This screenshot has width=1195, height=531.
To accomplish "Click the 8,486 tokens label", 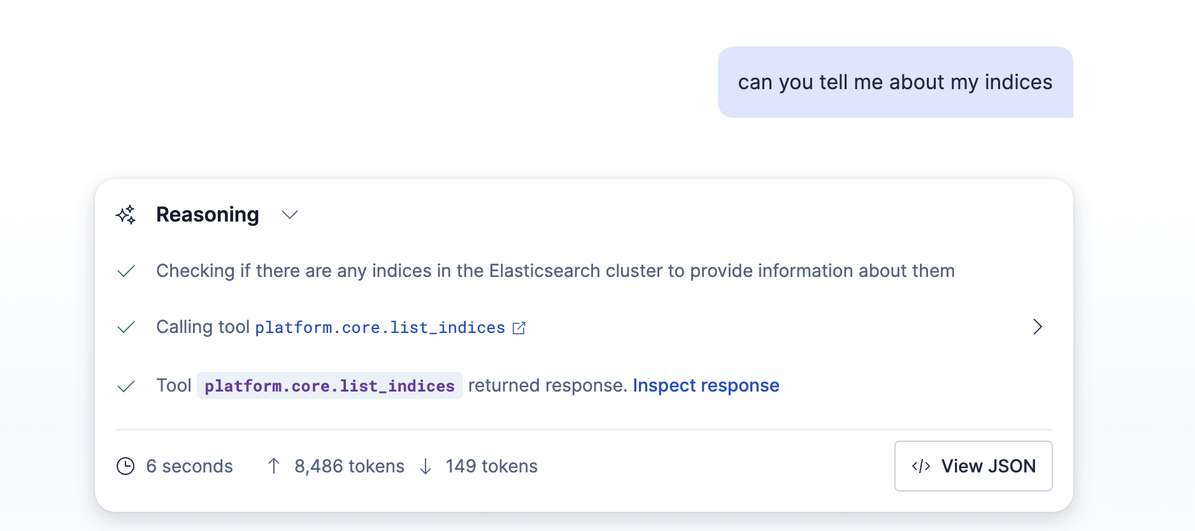I will [349, 466].
